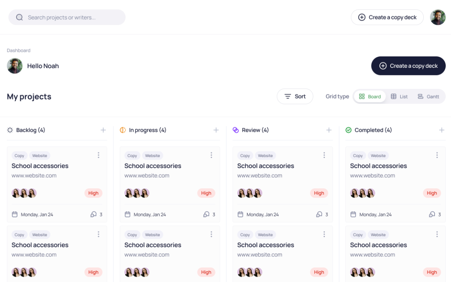451x282 pixels.
Task: Open first Completed School accessories title
Action: pyautogui.click(x=379, y=166)
